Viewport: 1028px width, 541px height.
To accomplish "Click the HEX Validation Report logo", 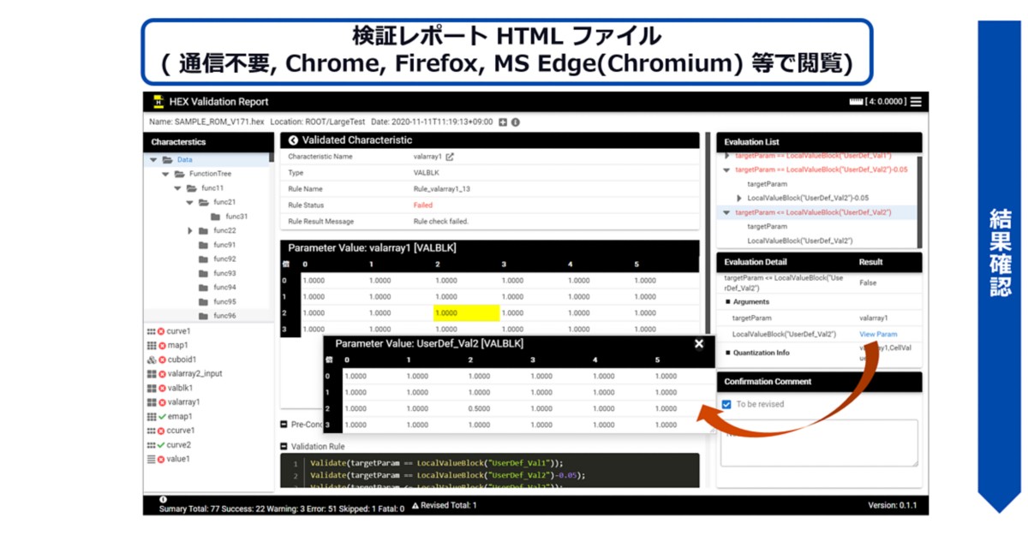I will 158,102.
